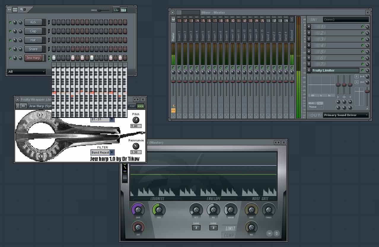Toggle the Kick channel select LED
Viewport: 379px width, 247px height.
[x=49, y=22]
